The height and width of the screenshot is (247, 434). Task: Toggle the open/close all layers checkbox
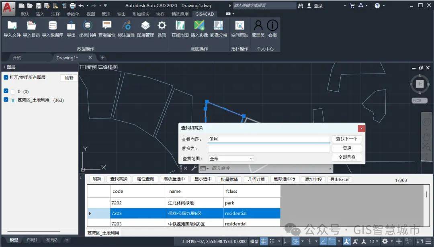pyautogui.click(x=6, y=78)
